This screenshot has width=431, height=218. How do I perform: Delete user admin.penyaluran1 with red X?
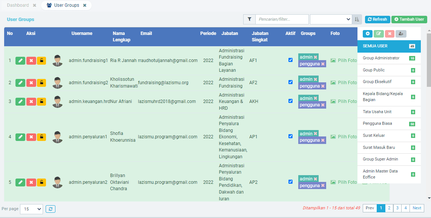pyautogui.click(x=31, y=137)
